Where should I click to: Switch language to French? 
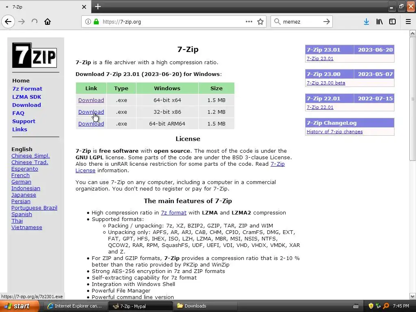coord(20,175)
